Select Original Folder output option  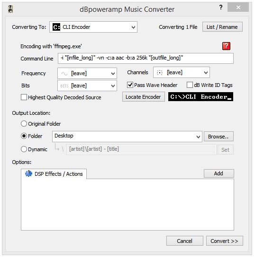(x=24, y=124)
